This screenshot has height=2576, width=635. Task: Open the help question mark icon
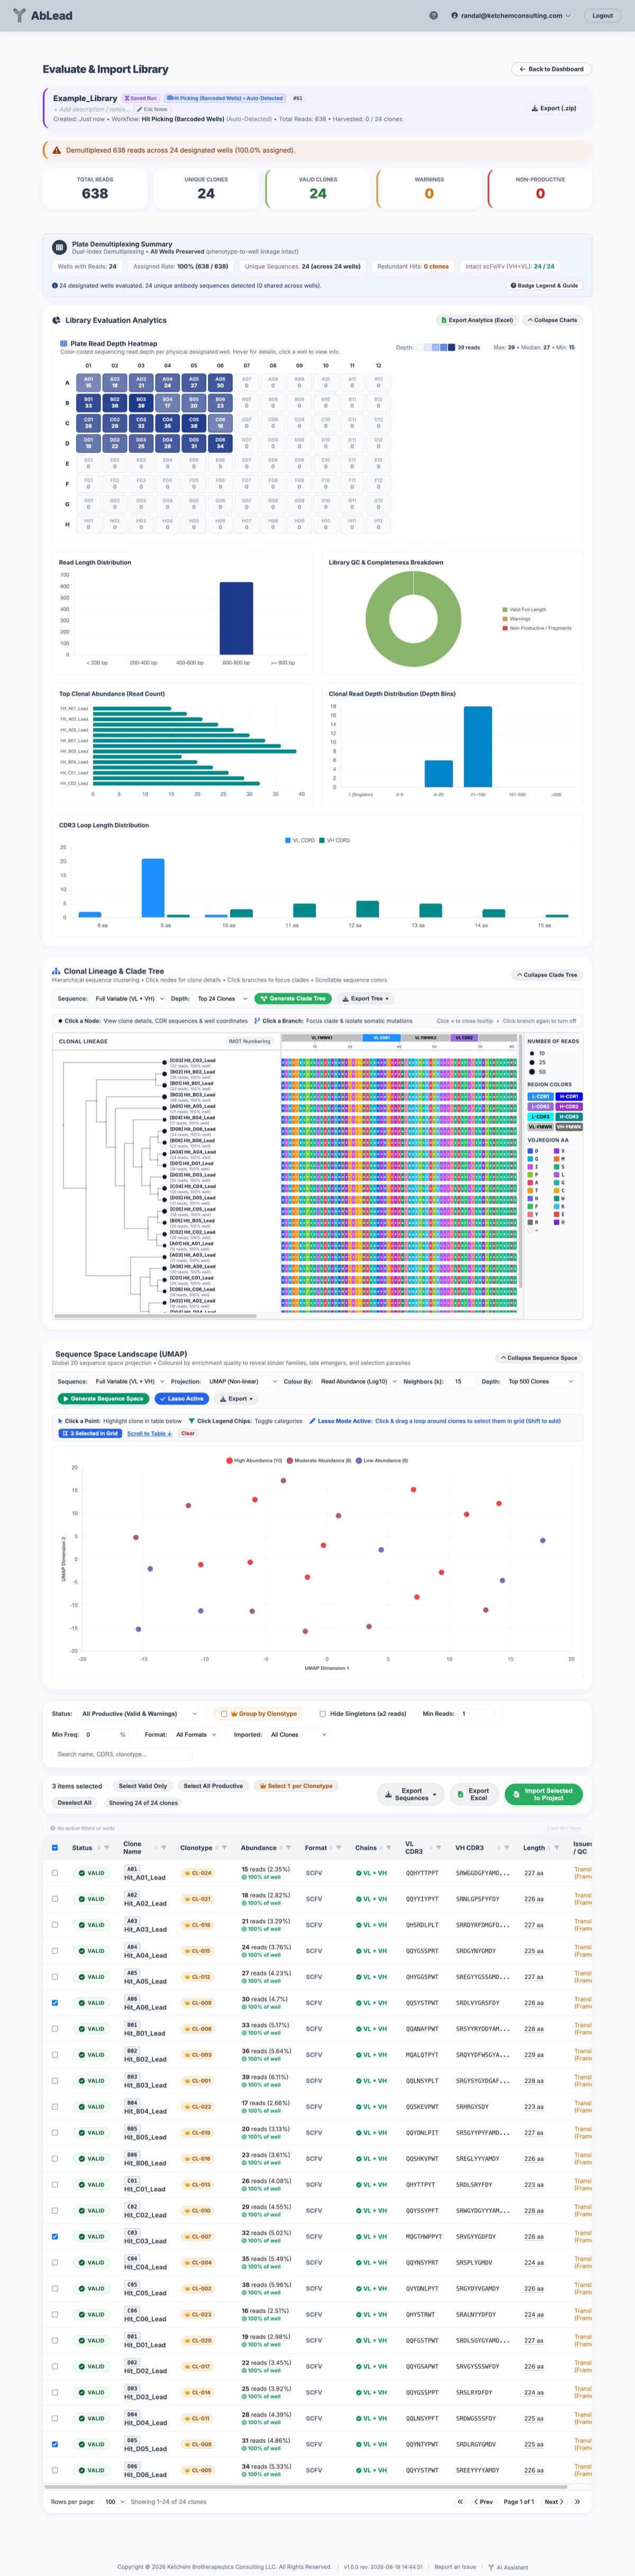(433, 16)
